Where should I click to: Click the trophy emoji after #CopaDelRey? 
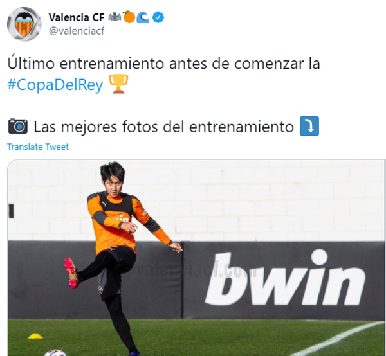[x=118, y=84]
